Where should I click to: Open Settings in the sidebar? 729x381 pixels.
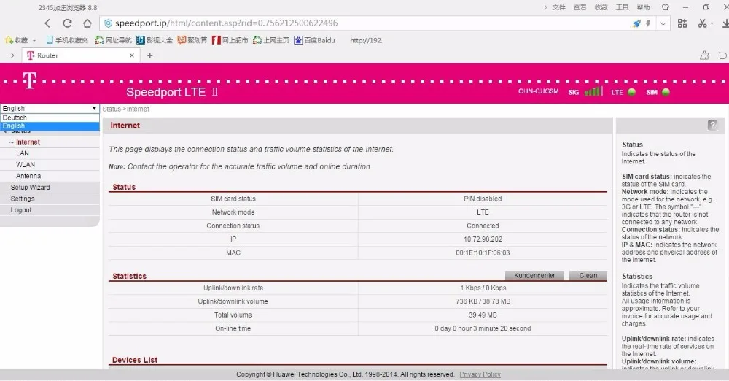tap(23, 199)
